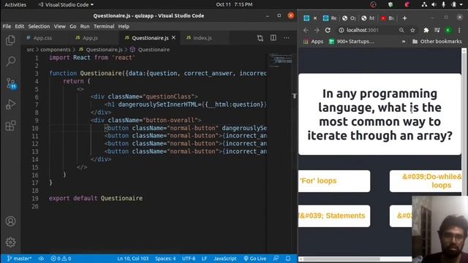Open the Selection menu
Viewport: 468px width, 263px height.
[x=39, y=26]
